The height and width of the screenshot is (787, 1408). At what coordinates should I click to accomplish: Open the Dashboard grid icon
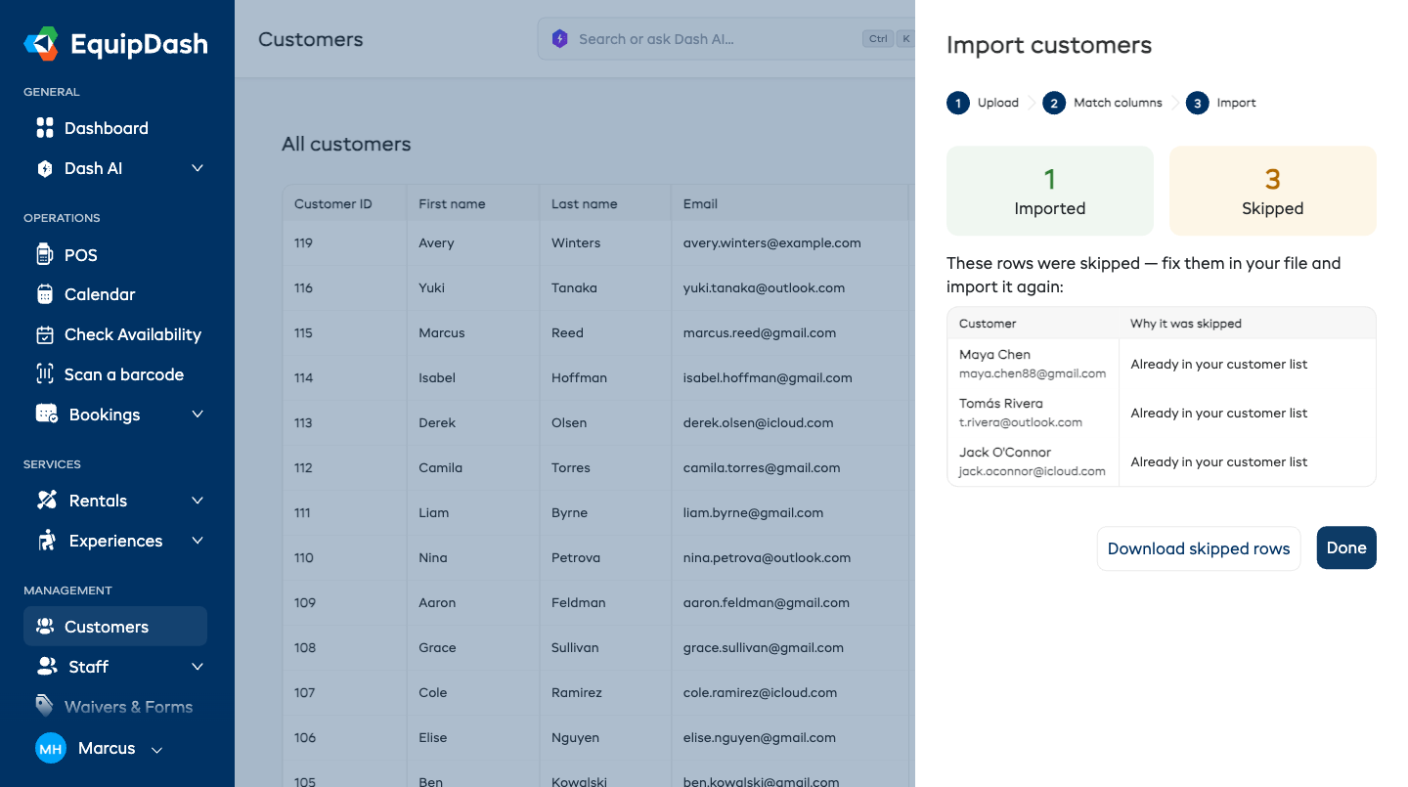pos(44,128)
